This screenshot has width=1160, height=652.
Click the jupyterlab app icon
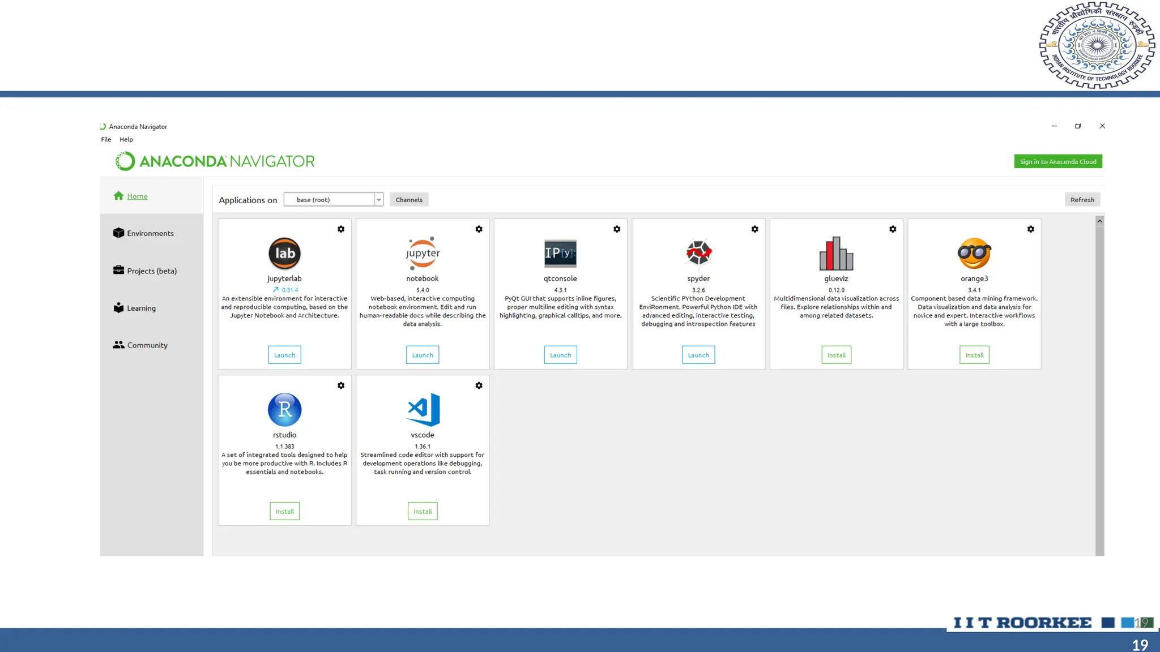tap(284, 253)
